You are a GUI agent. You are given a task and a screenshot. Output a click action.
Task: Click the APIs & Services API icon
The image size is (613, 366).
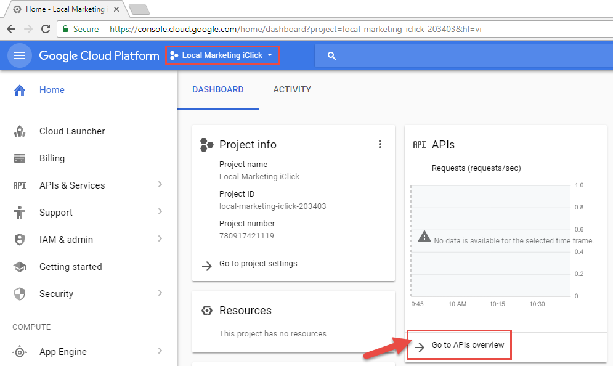coord(20,185)
